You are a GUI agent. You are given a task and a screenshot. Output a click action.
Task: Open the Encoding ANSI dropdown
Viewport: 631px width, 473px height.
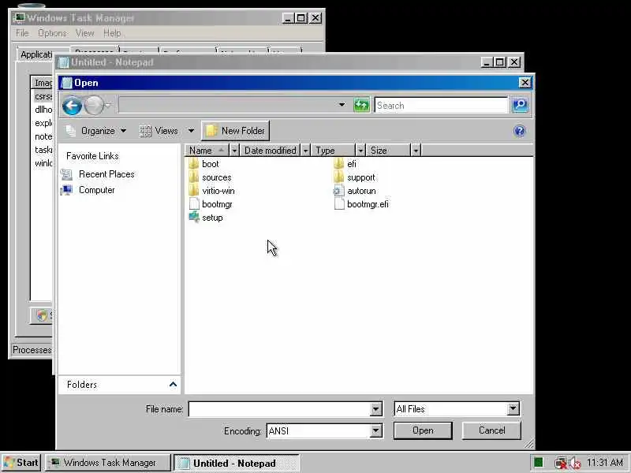[x=375, y=430]
